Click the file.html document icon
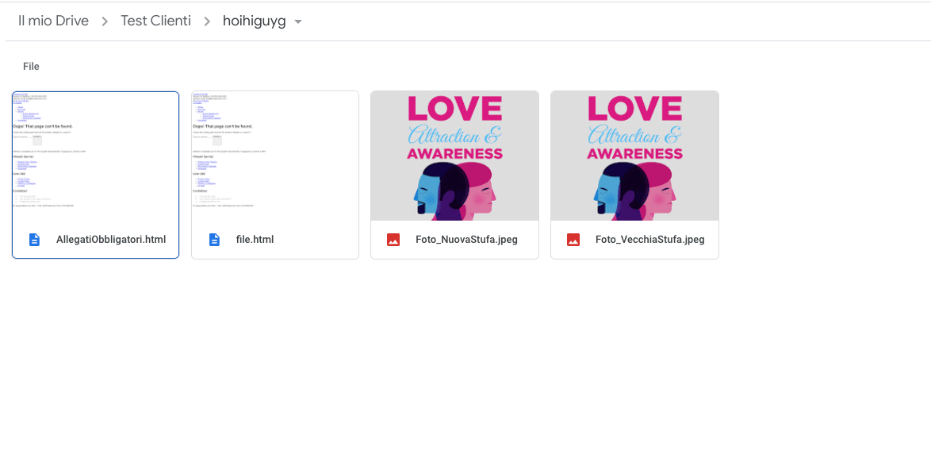The width and height of the screenshot is (931, 473). (x=214, y=240)
